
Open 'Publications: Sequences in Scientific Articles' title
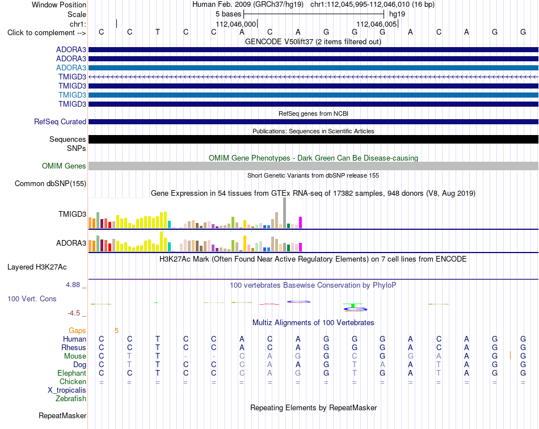click(313, 131)
